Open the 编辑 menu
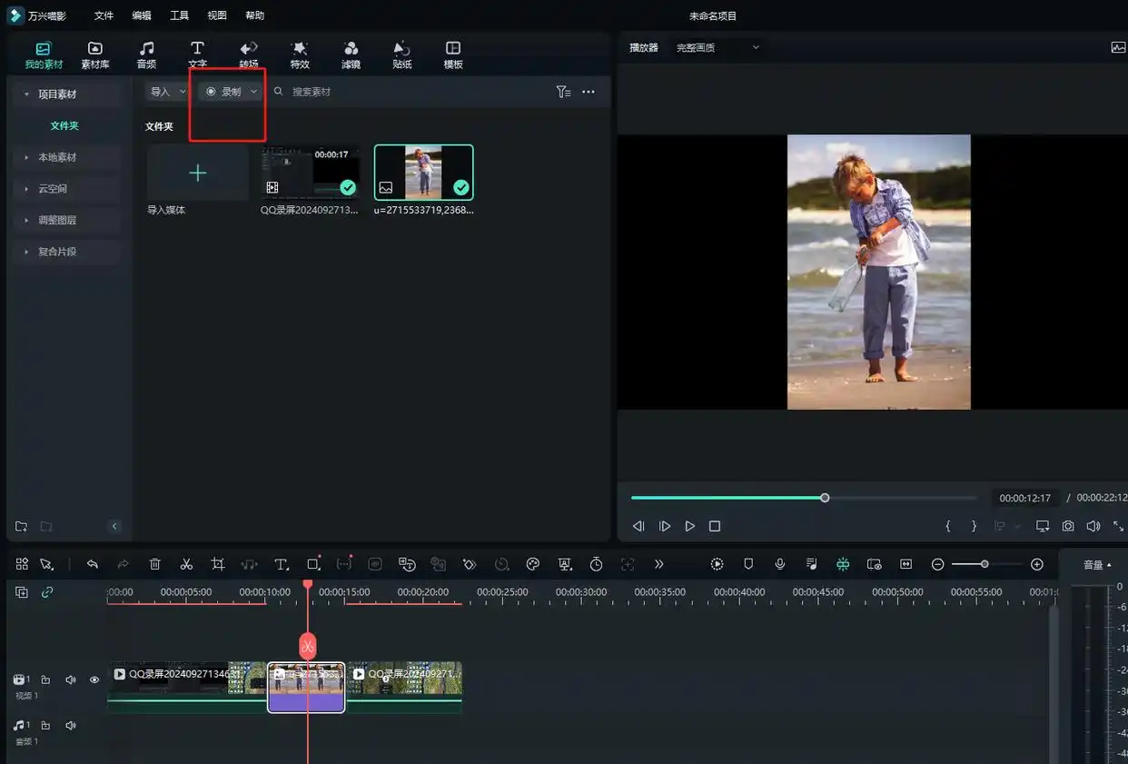The height and width of the screenshot is (764, 1128). tap(141, 15)
